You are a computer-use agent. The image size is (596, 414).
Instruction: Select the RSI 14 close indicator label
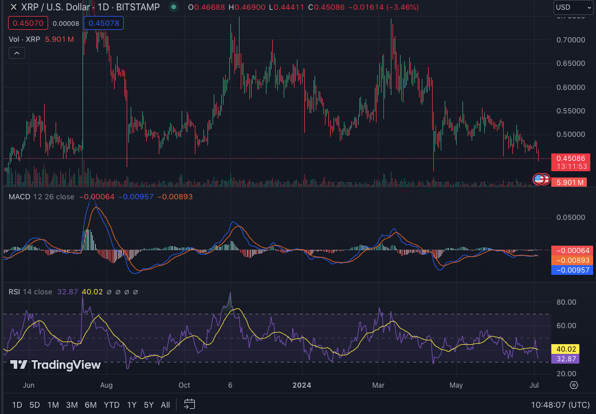30,291
